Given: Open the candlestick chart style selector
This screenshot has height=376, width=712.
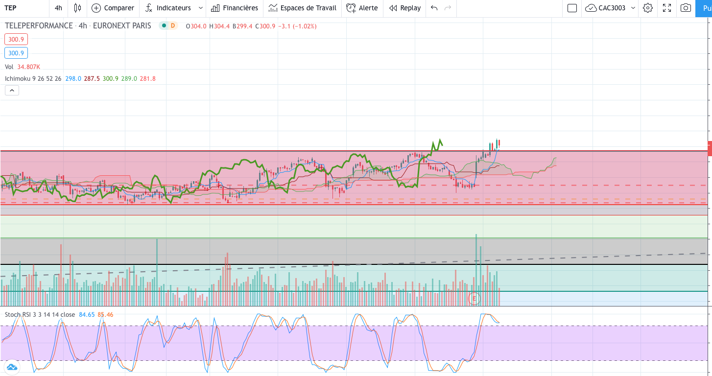Looking at the screenshot, I should [x=77, y=8].
